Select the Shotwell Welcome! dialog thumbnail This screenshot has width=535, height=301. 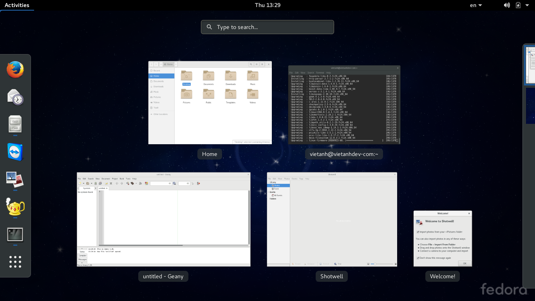point(443,238)
